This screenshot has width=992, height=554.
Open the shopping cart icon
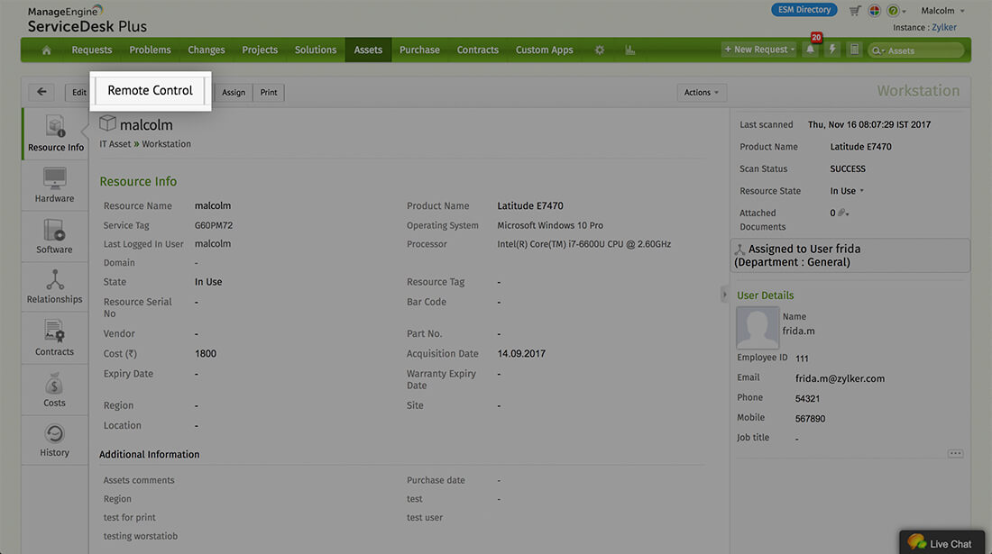pyautogui.click(x=855, y=11)
